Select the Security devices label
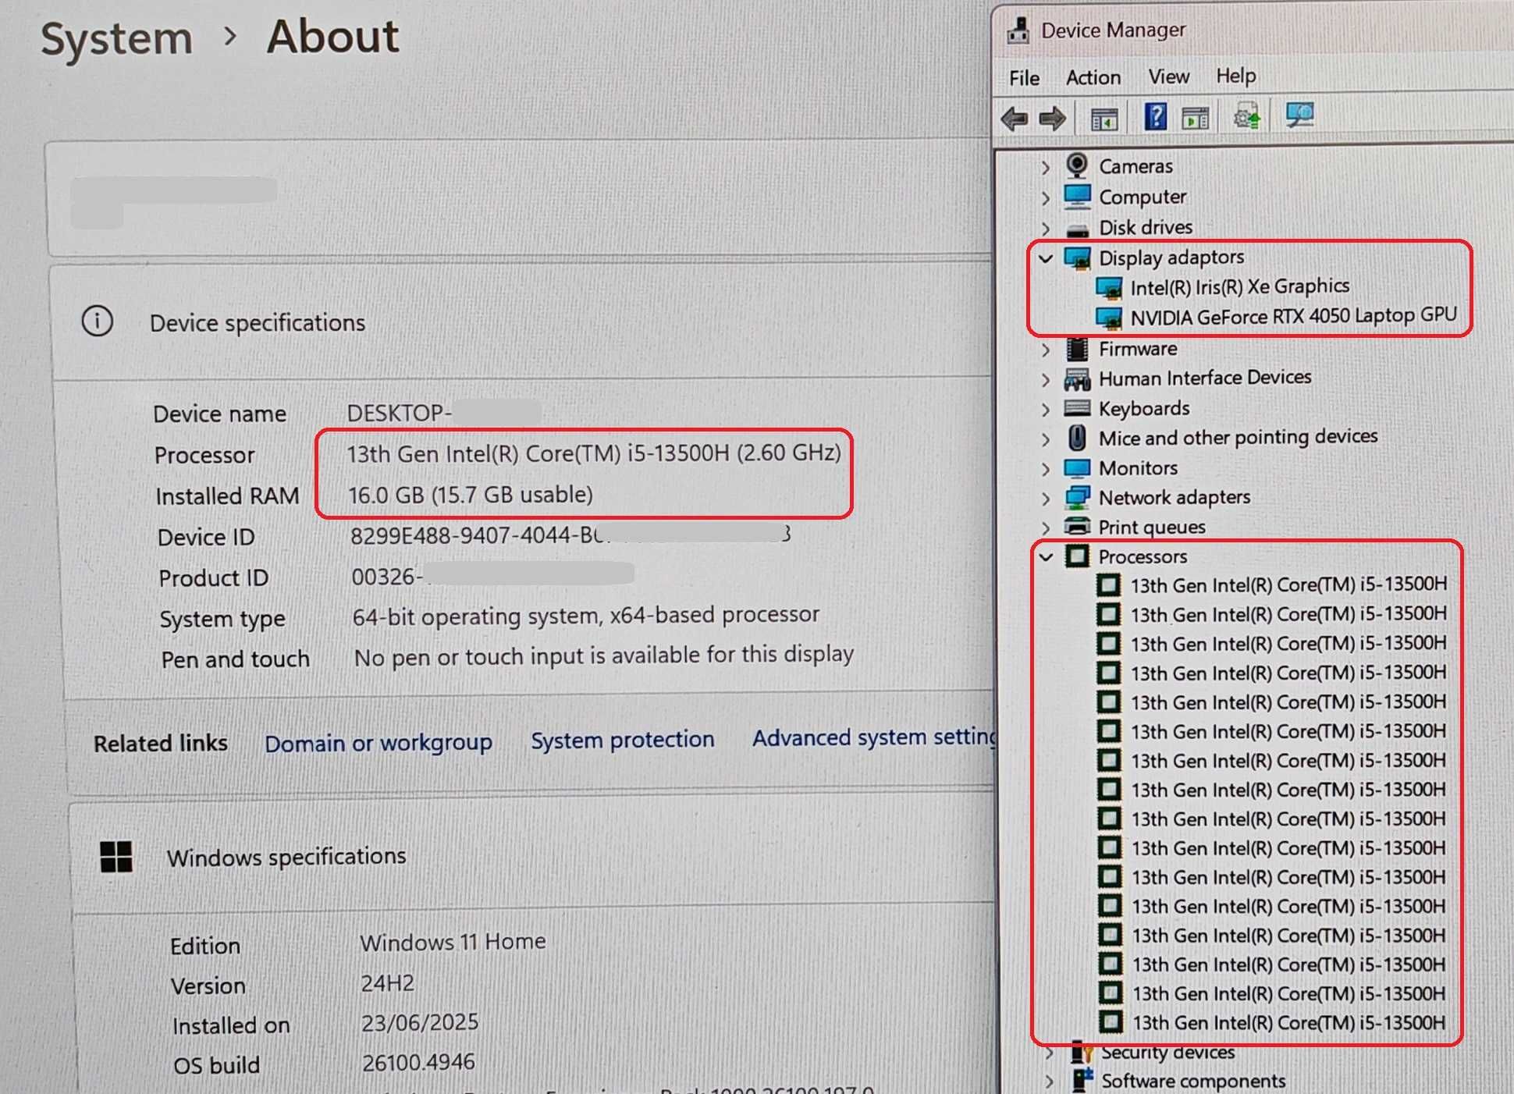1514x1094 pixels. [x=1167, y=1053]
